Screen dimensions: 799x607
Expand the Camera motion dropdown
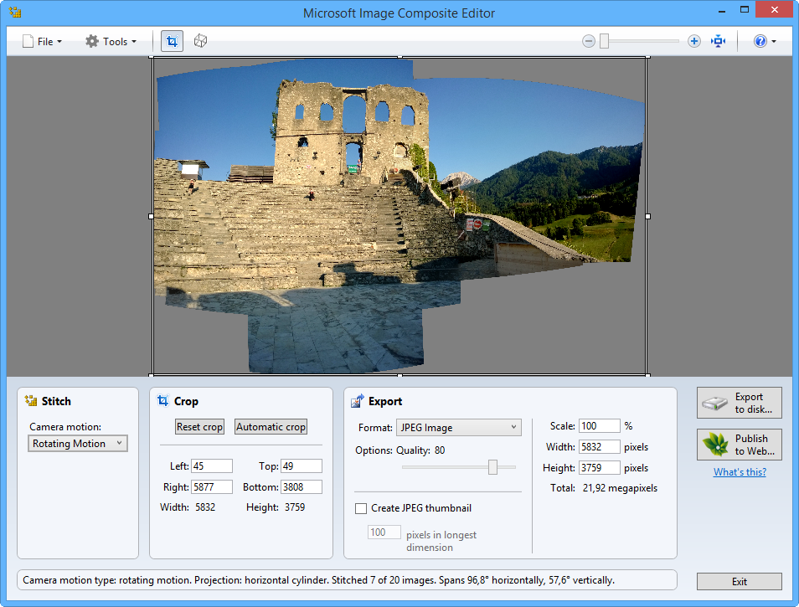[78, 444]
